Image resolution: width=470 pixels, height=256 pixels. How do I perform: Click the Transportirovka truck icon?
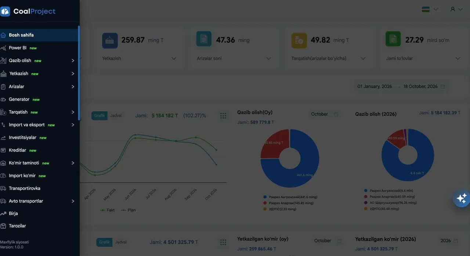(x=3, y=188)
